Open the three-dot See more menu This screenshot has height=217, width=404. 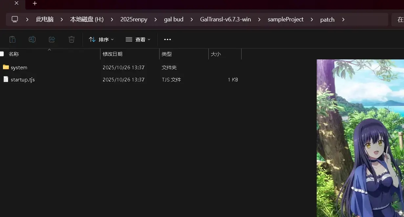point(168,39)
